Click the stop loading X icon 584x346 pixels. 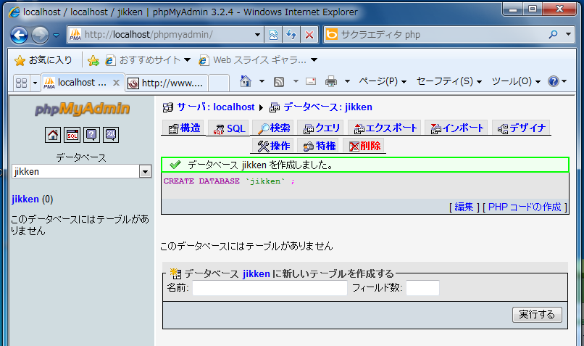pyautogui.click(x=309, y=35)
